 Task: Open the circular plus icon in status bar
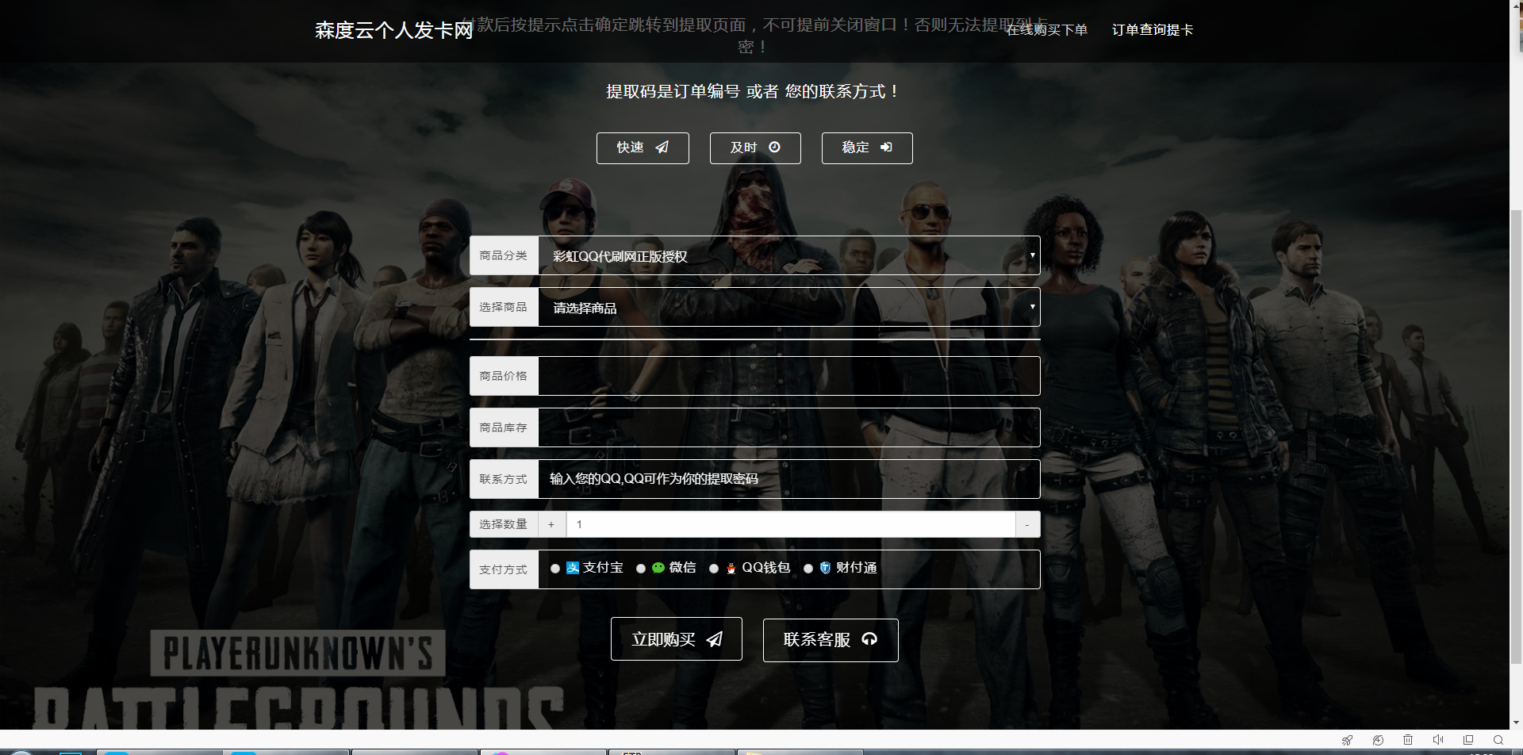1378,740
